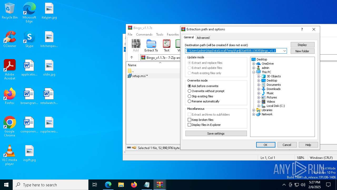This screenshot has height=190, width=337.
Task: Open Microsoft Edge desktop shortcut
Action: 29,12
